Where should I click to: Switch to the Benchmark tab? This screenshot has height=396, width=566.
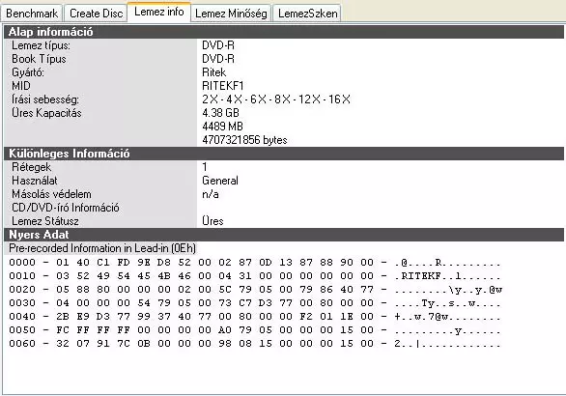click(32, 14)
